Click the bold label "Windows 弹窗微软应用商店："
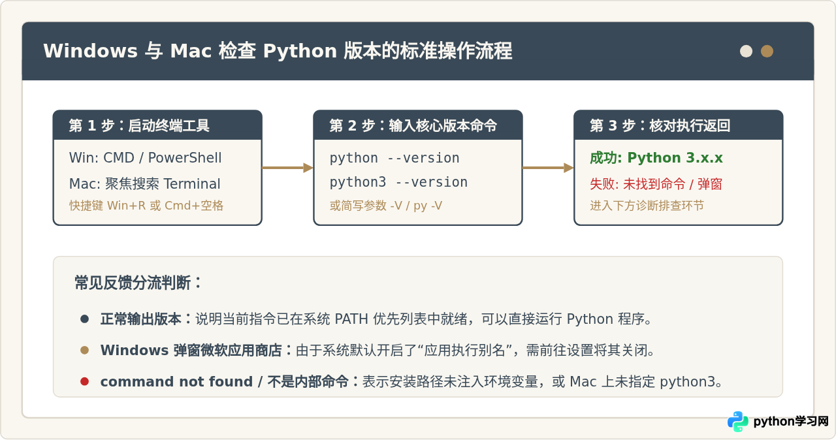836x440 pixels. [198, 351]
